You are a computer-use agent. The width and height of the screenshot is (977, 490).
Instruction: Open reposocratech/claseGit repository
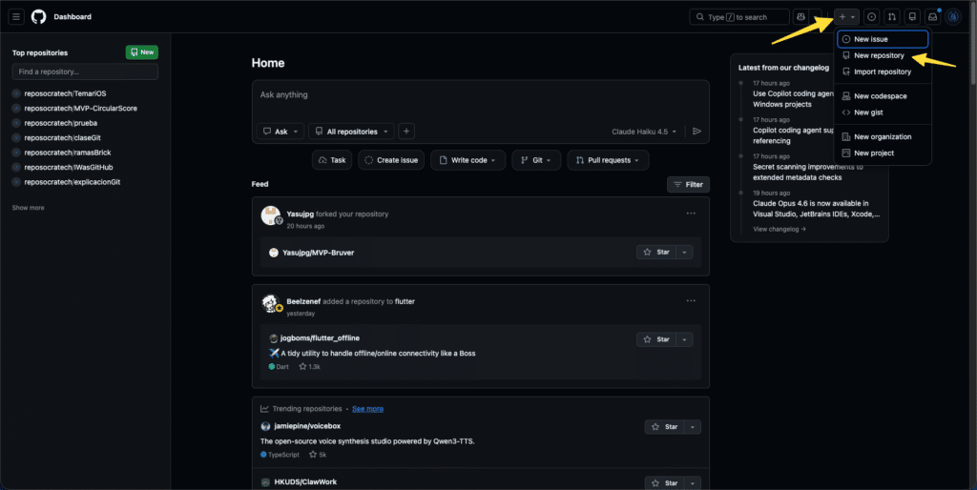coord(62,137)
